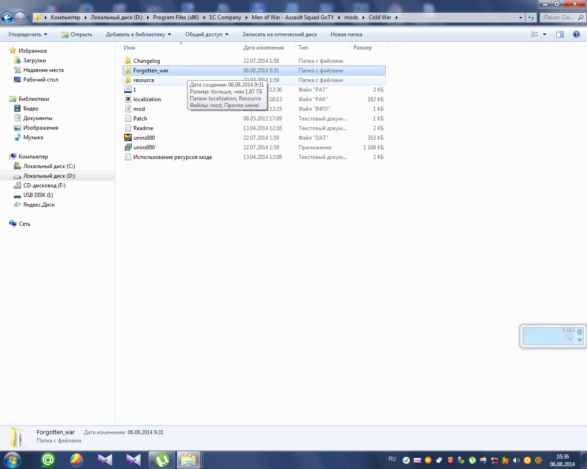The image size is (587, 469).
Task: Toggle the preview pane button
Action: (x=560, y=34)
